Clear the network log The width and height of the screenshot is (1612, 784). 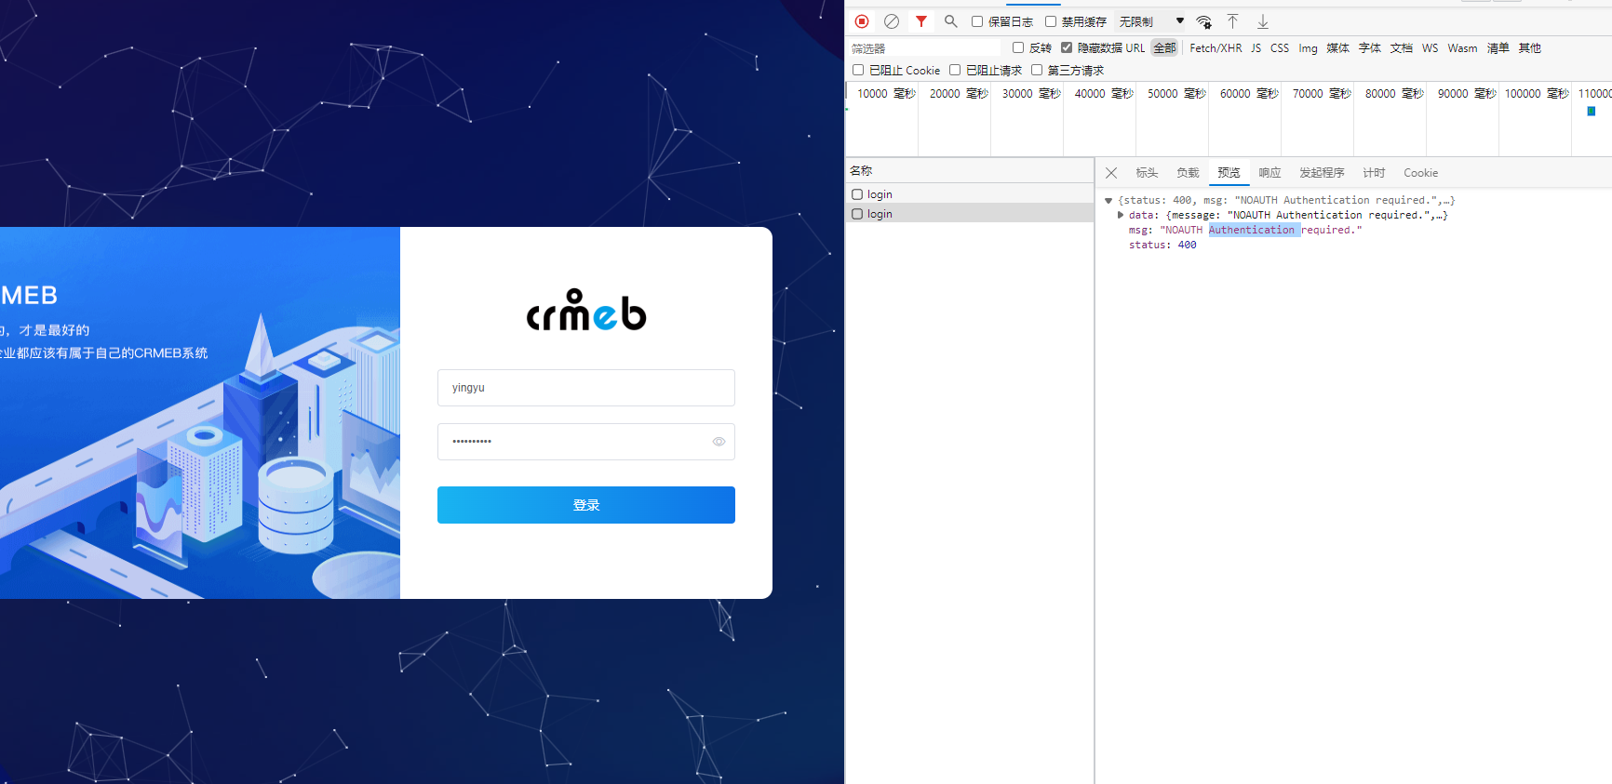coord(892,21)
